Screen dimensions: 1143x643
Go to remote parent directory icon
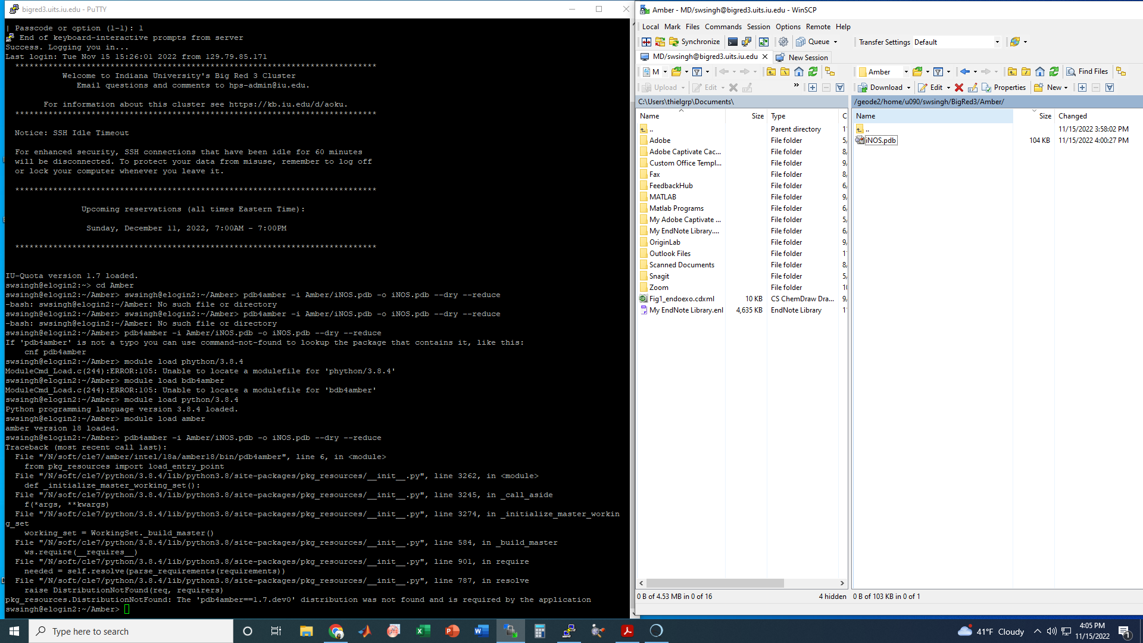[1012, 71]
